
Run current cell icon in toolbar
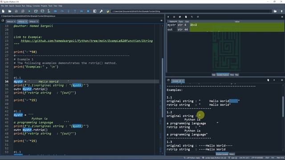click(36, 11)
